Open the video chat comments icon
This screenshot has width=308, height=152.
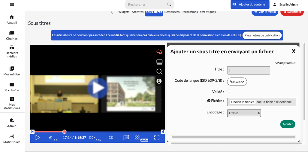159,52
